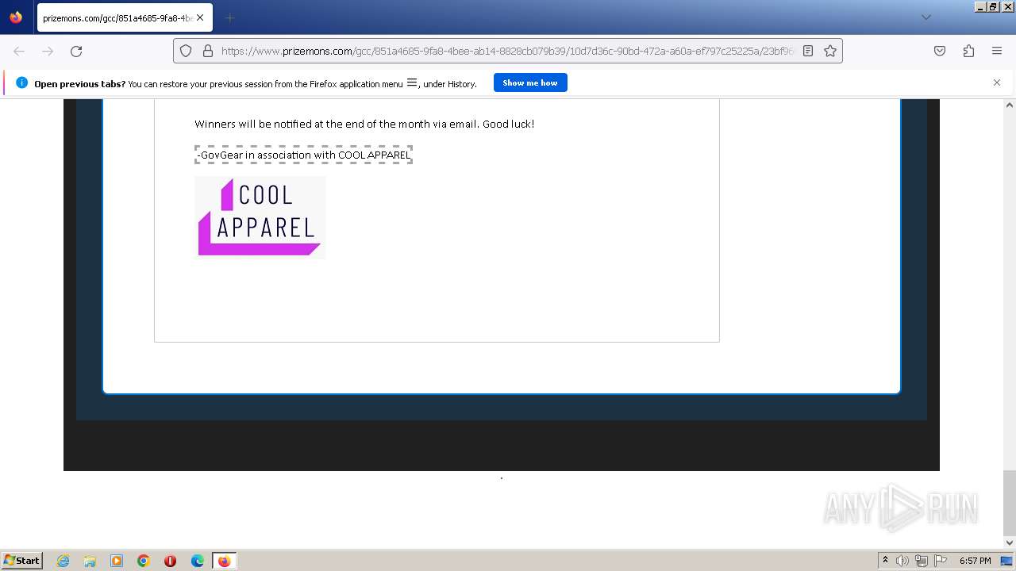Bookmark this page with star icon

click(830, 51)
